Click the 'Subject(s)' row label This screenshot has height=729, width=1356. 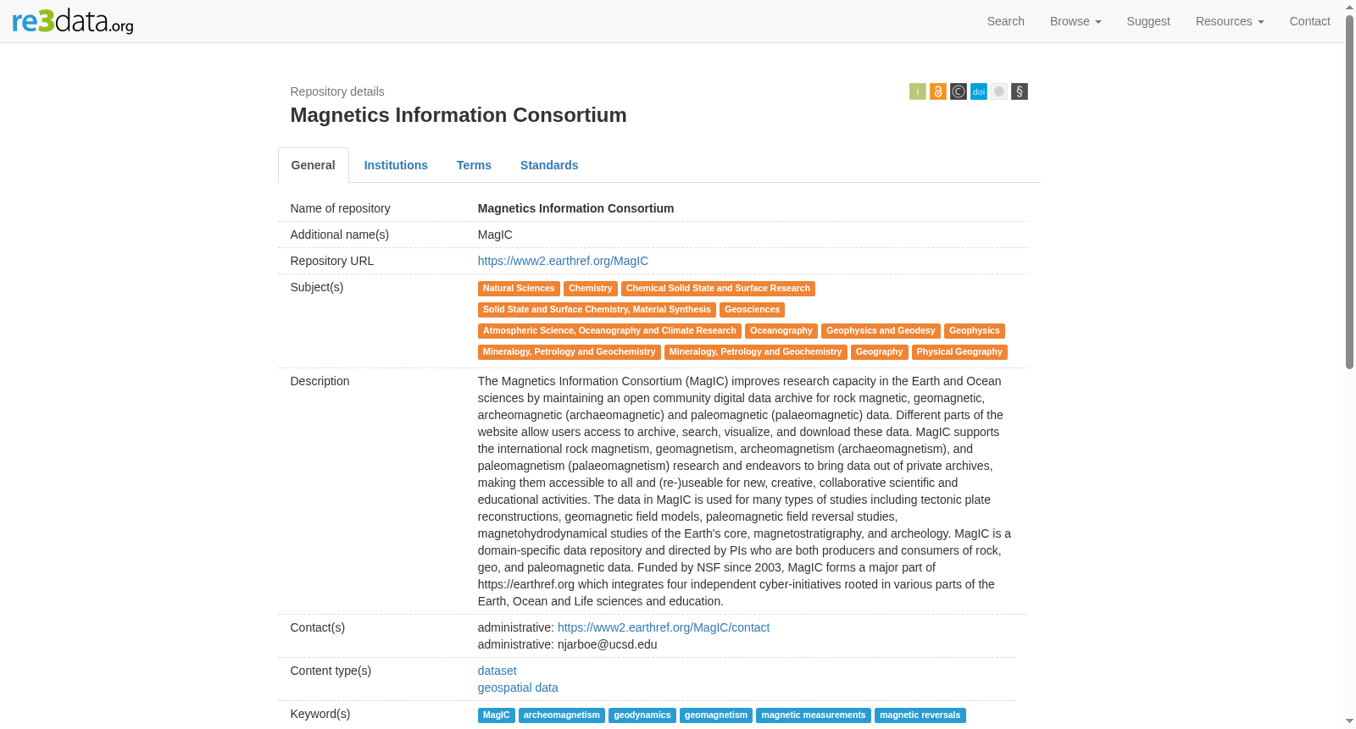pyautogui.click(x=317, y=287)
